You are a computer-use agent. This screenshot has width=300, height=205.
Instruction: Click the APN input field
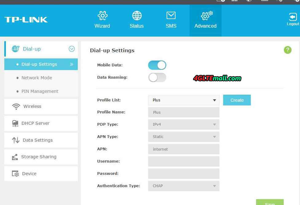(x=184, y=149)
